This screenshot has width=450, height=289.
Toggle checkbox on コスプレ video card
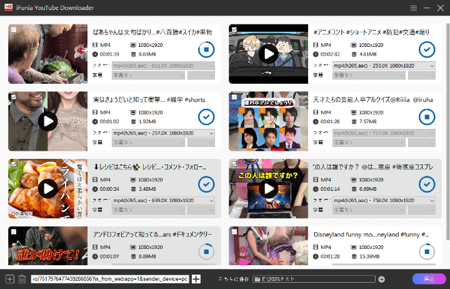234,164
